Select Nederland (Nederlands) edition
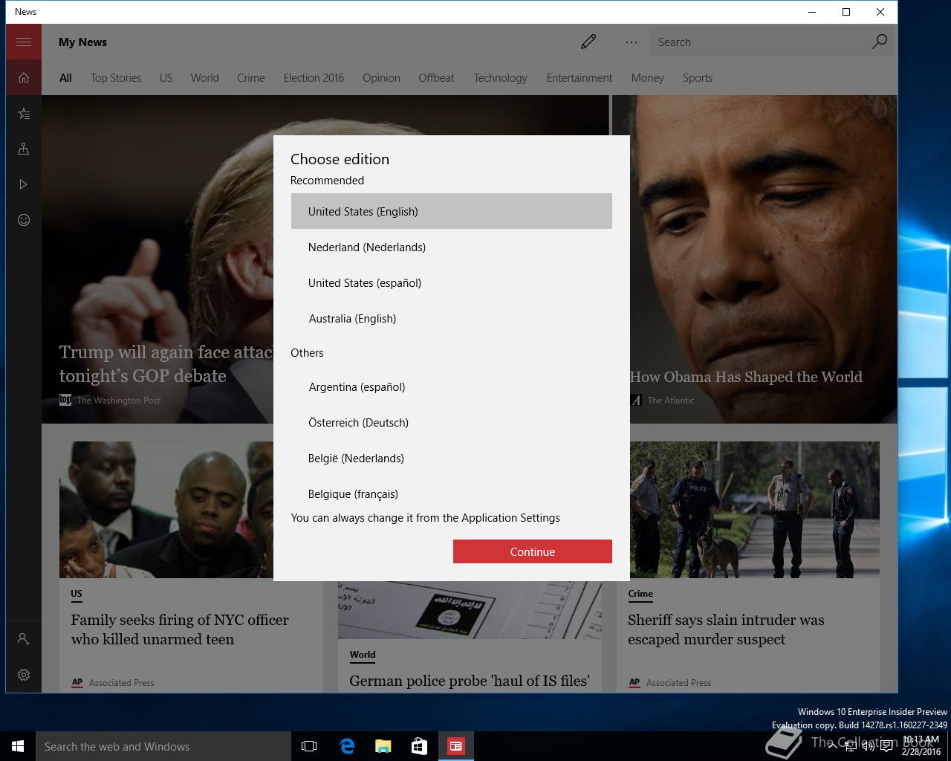Screen dimensions: 951x761 (452, 247)
